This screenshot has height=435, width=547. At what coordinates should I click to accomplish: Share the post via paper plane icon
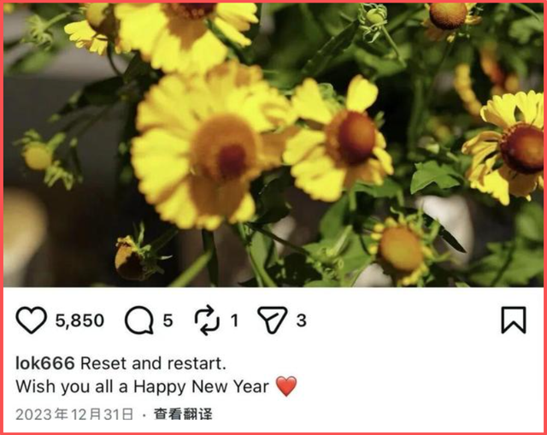click(273, 320)
